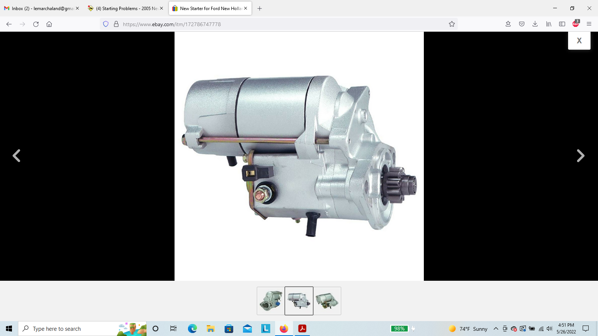Viewport: 598px width, 336px height.
Task: Open the Firefox application menu
Action: (589, 24)
